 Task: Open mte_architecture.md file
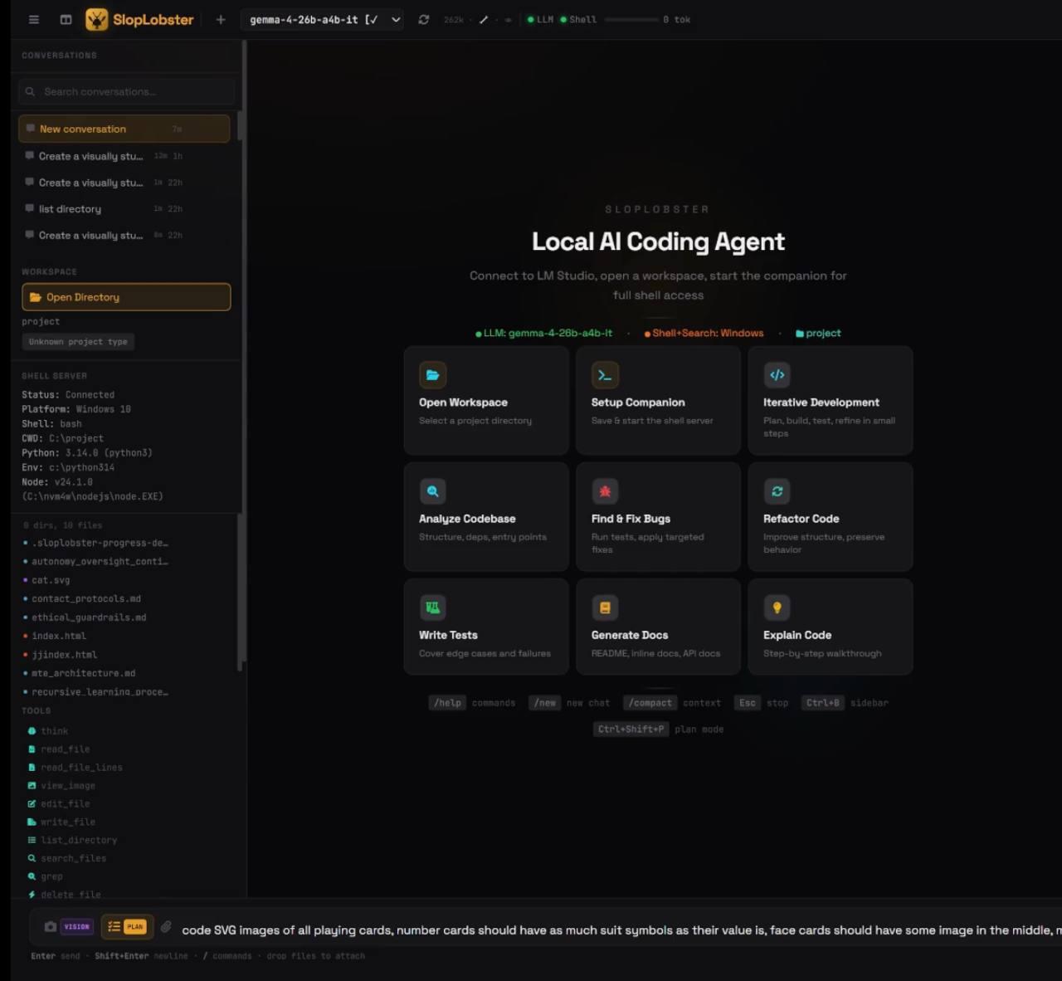coord(84,673)
